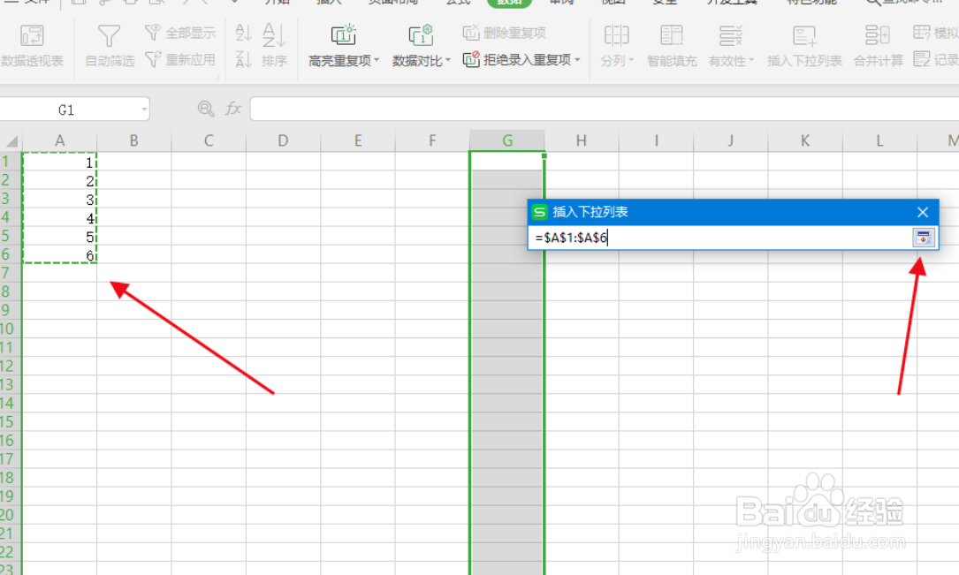Select column A header
Image resolution: width=959 pixels, height=575 pixels.
[59, 141]
